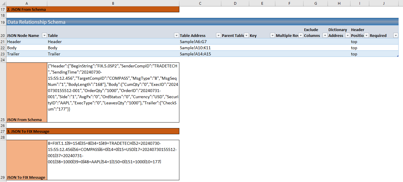Open the Table column filter dropdown

[x=176, y=35]
